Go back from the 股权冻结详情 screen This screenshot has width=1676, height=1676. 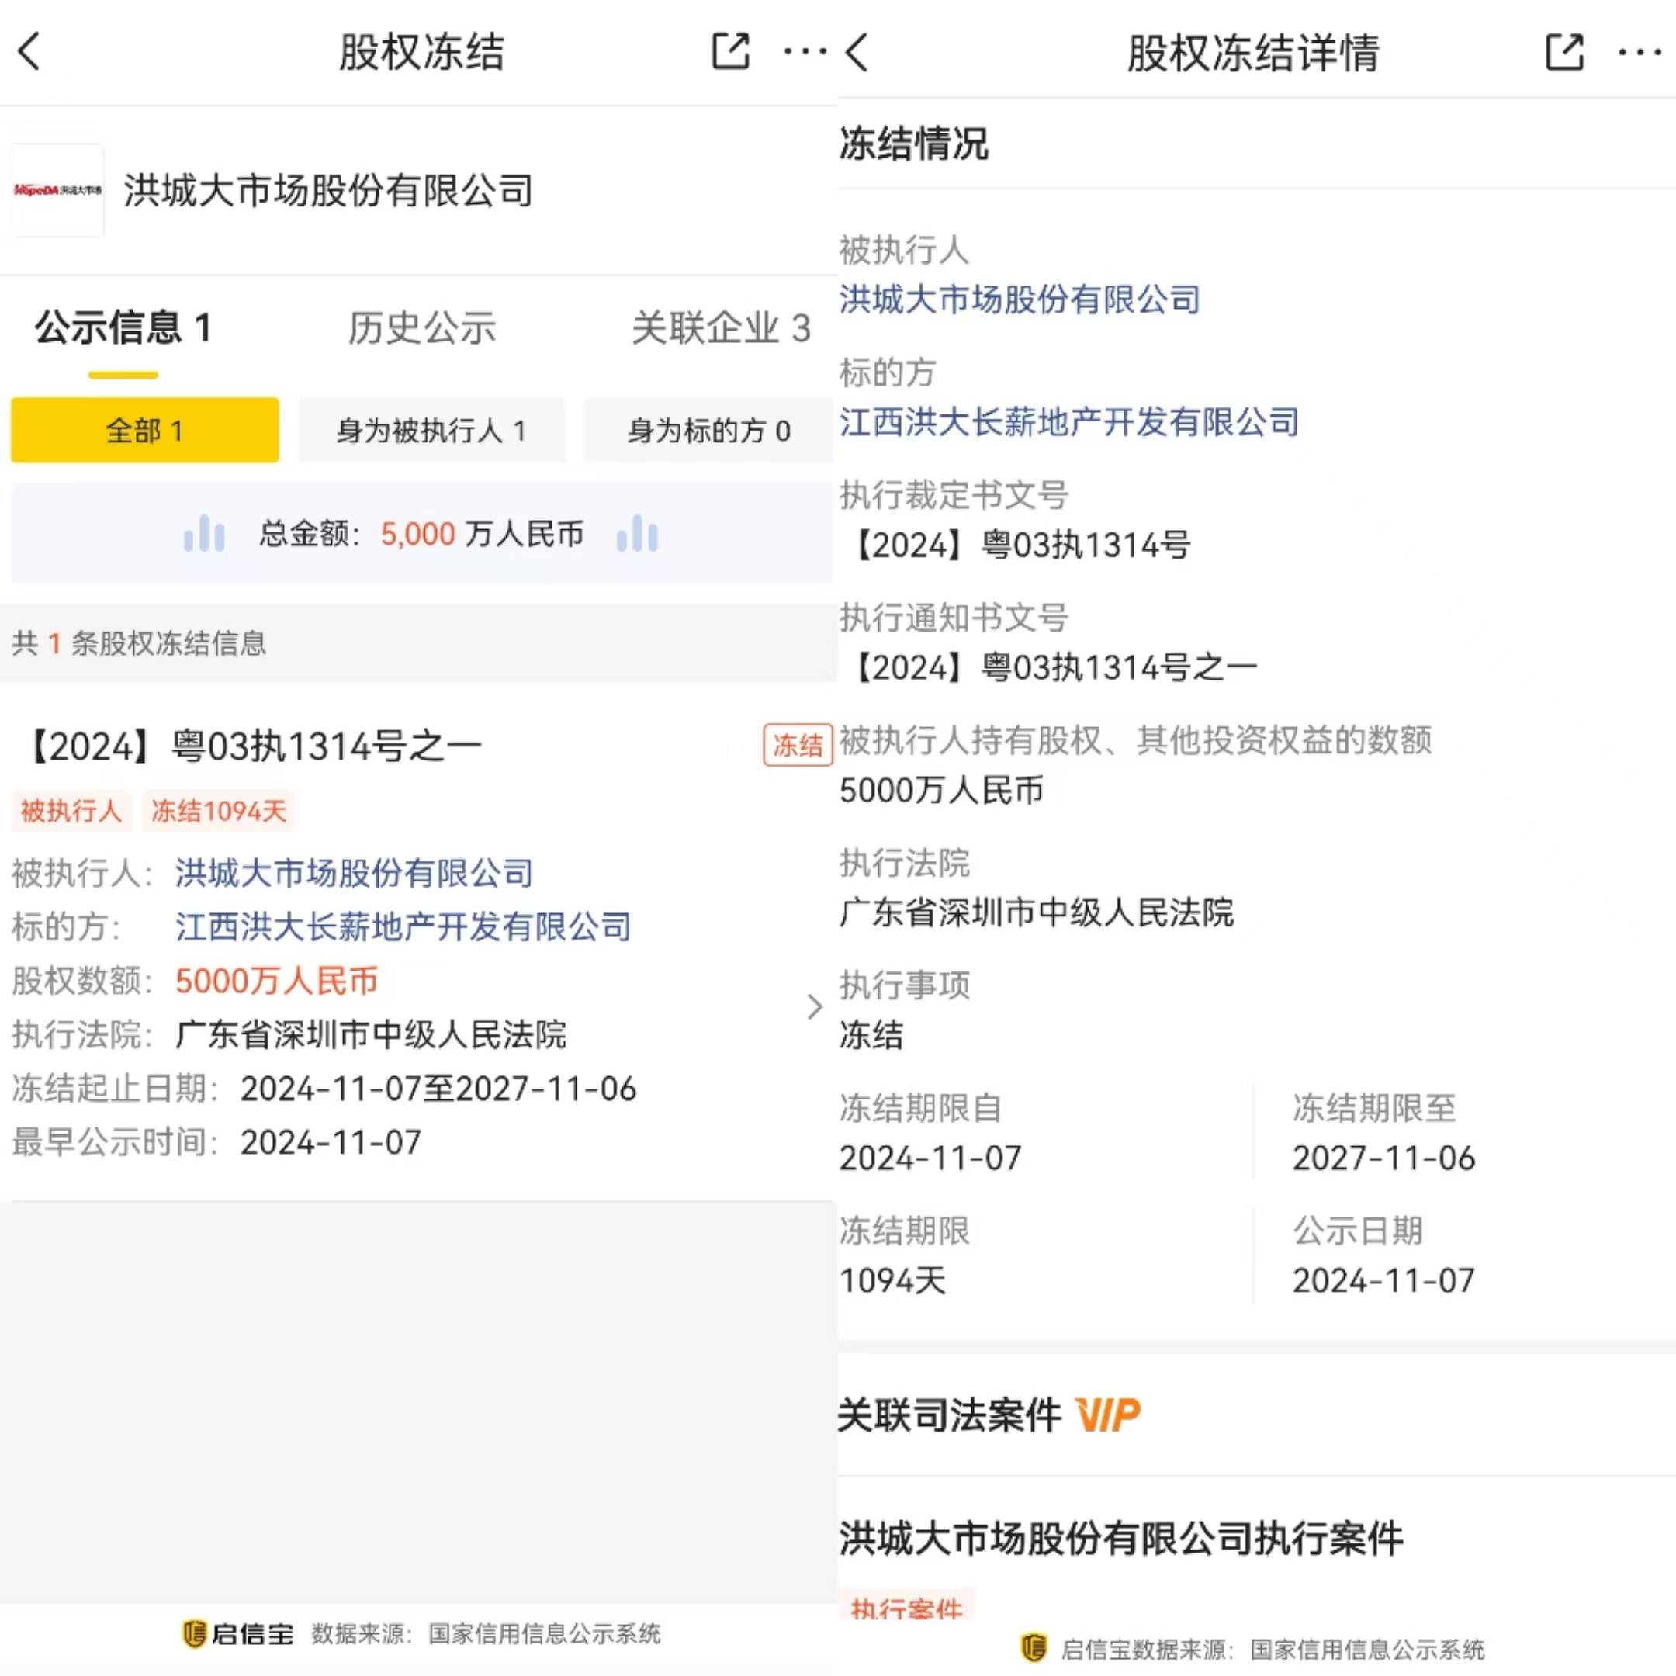point(857,52)
